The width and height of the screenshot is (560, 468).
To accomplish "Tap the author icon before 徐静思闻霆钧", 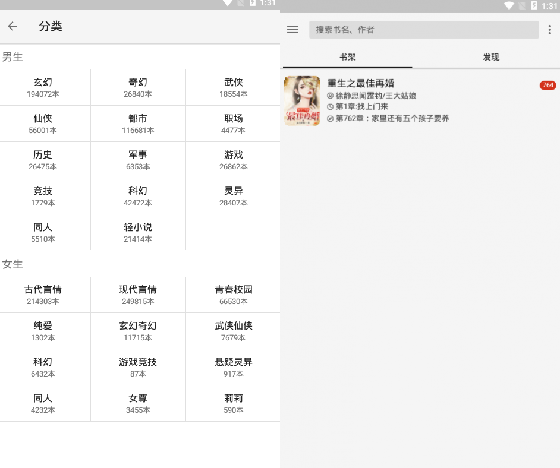I will click(329, 96).
